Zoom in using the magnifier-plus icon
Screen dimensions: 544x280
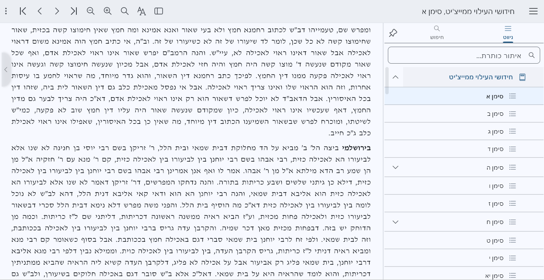(107, 11)
